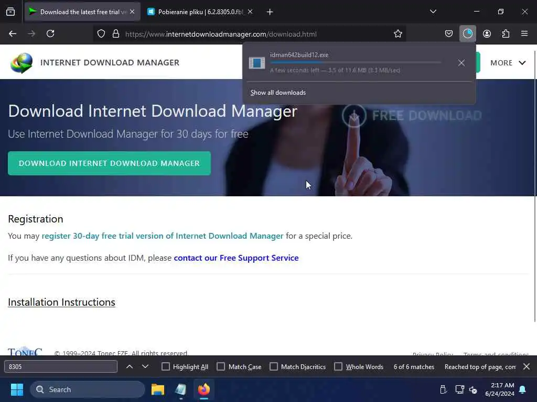Click the Installation Instructions heading link

coord(61,302)
